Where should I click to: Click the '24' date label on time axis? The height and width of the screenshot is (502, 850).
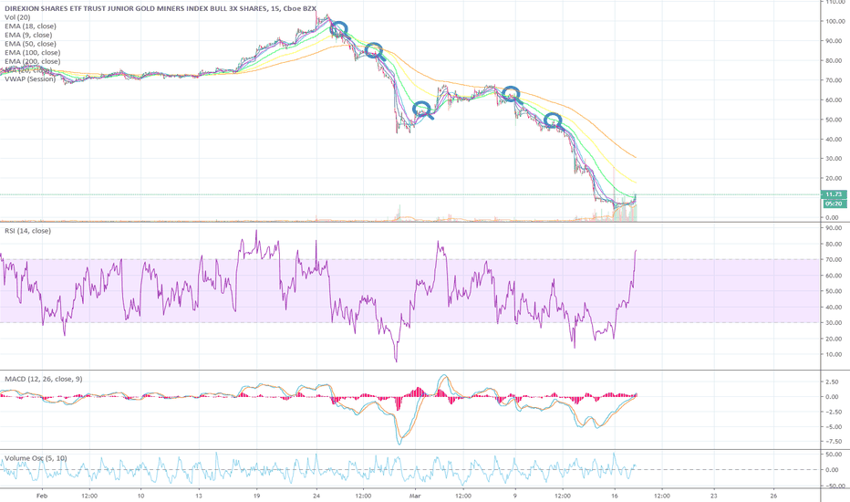(316, 496)
